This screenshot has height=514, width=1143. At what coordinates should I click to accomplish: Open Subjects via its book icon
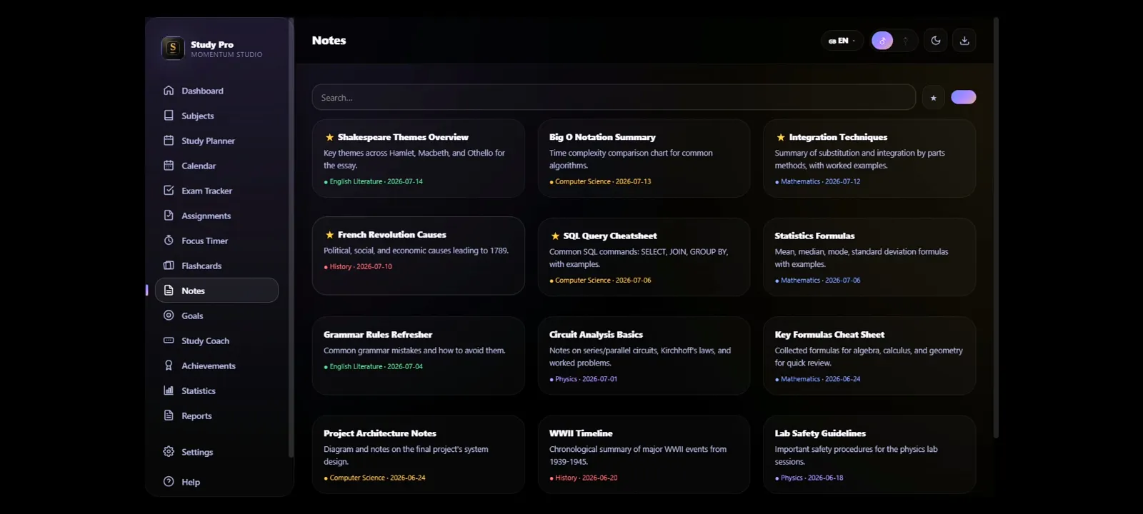click(x=169, y=116)
